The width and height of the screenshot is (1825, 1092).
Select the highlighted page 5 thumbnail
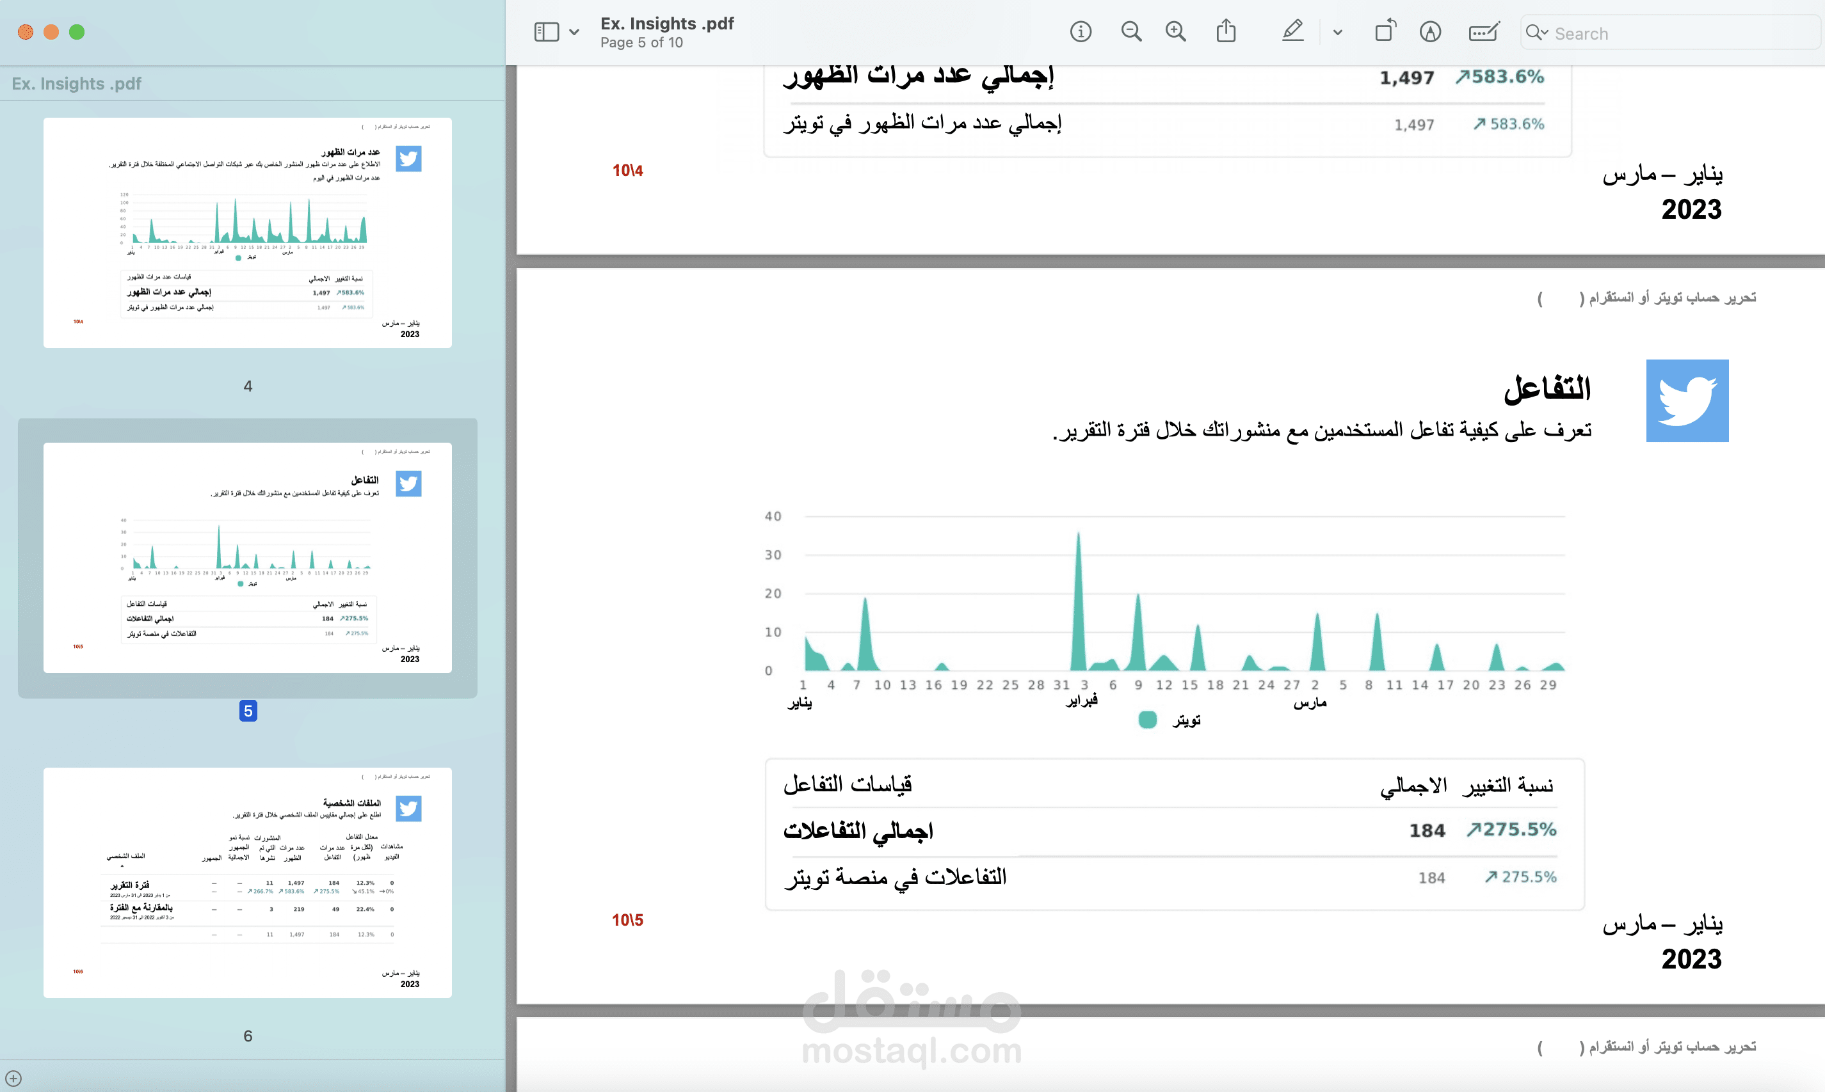click(x=247, y=557)
